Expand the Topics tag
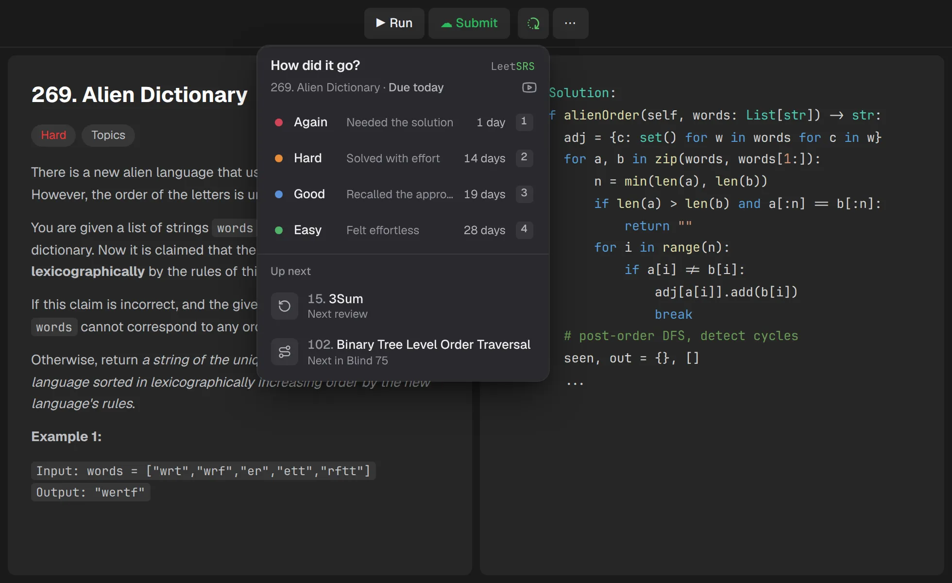Viewport: 952px width, 583px height. coord(108,135)
